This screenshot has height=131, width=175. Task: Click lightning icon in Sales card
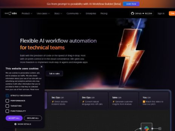coord(113,102)
